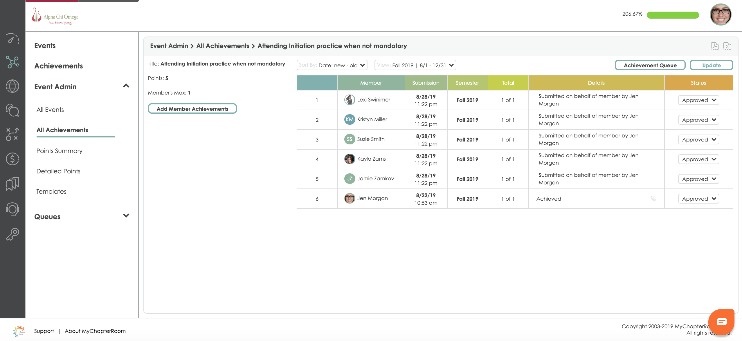Open the orange chat support widget
This screenshot has height=341, width=742.
721,321
